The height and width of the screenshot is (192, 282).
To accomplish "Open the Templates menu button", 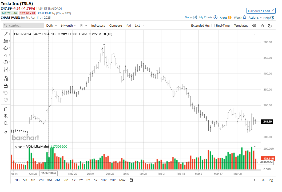I will tap(241, 26).
